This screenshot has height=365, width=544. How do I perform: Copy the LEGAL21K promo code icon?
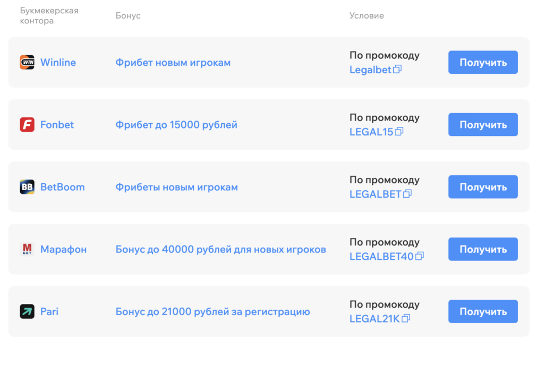point(406,318)
